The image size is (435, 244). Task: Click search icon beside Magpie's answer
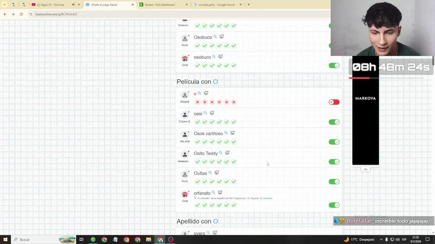click(199, 93)
